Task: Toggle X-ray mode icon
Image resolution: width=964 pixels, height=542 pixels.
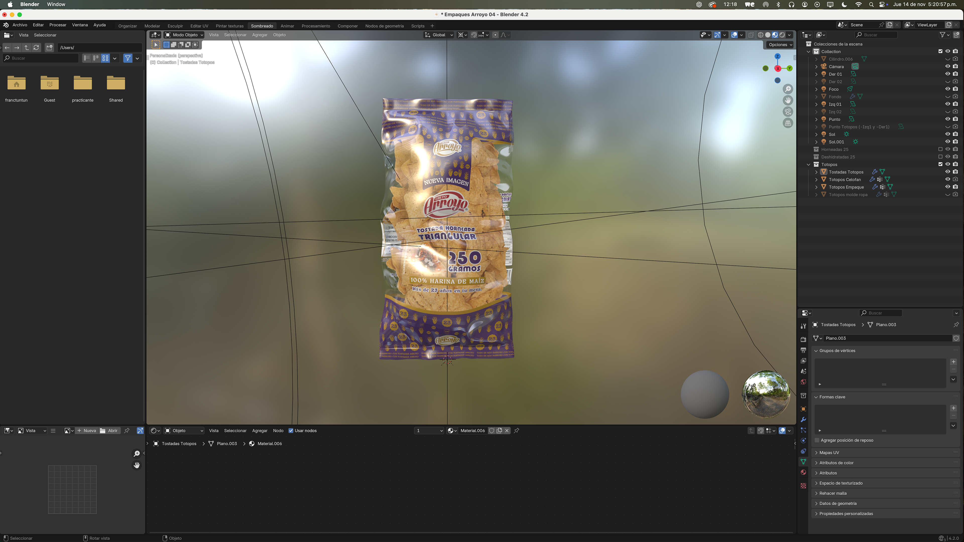Action: tap(751, 35)
